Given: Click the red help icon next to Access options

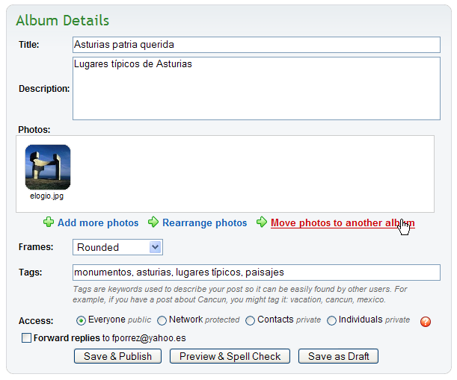Looking at the screenshot, I should click(x=426, y=322).
